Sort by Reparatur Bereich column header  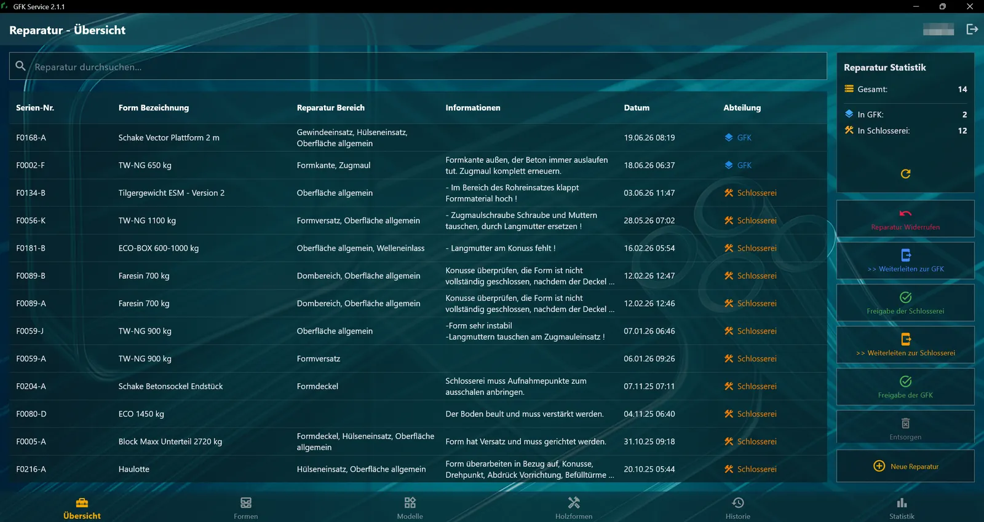pyautogui.click(x=331, y=107)
